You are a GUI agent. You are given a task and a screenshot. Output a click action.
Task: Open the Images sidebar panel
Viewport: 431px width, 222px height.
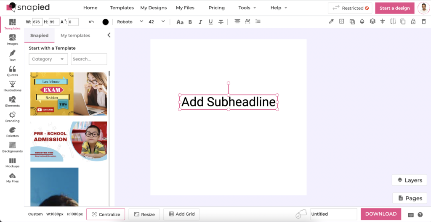point(12,40)
